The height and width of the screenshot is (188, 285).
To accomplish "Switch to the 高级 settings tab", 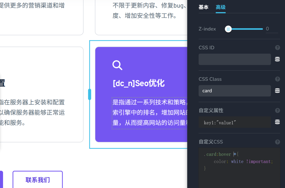I will point(220,7).
